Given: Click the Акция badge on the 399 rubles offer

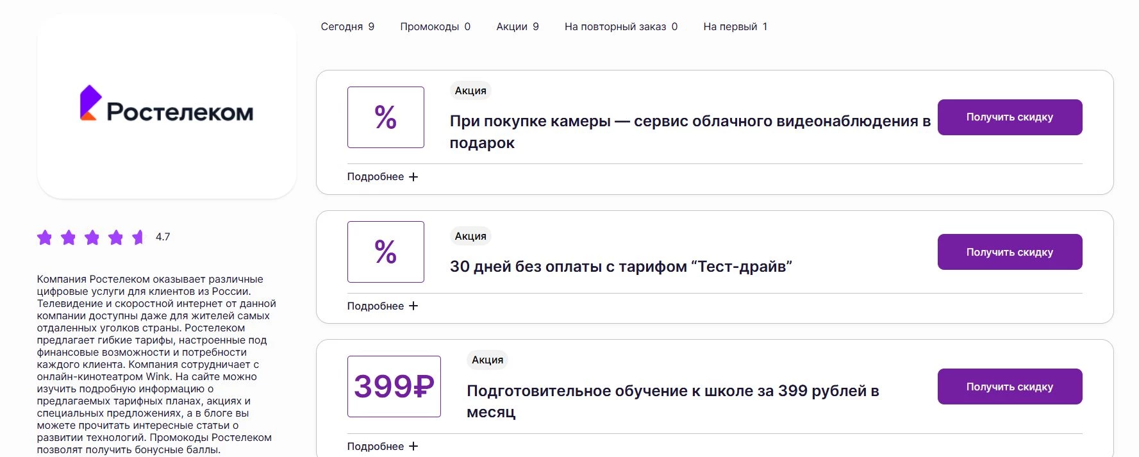Looking at the screenshot, I should 487,360.
